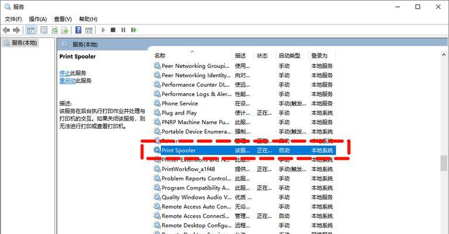The width and height of the screenshot is (449, 234).
Task: Click the Start service play icon
Action: point(103,30)
